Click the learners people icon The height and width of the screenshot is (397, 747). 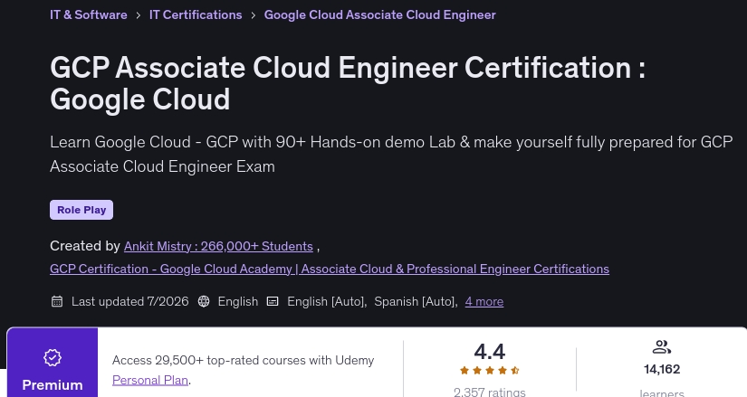(x=662, y=347)
